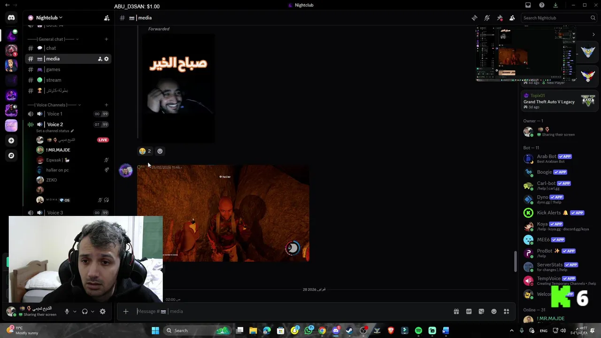Open apps launcher in message bar
Viewport: 601px width, 338px height.
(507, 311)
